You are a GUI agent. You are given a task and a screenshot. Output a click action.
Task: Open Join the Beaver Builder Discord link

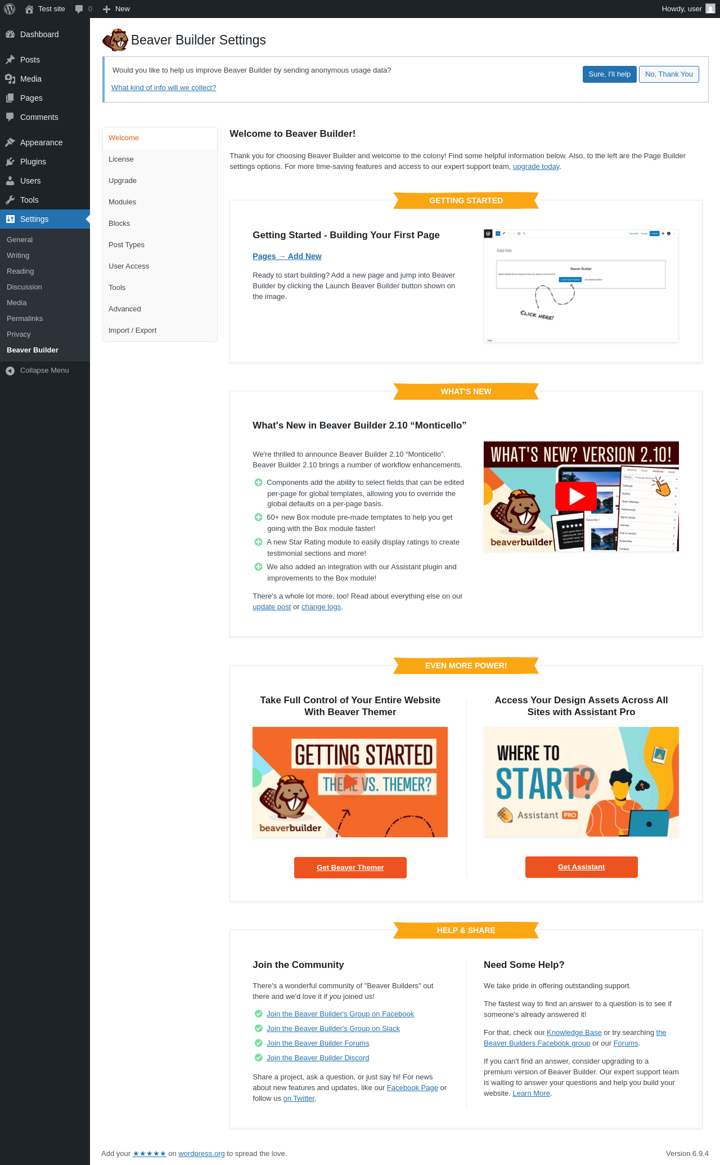point(318,1058)
